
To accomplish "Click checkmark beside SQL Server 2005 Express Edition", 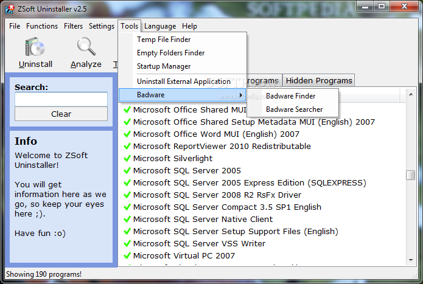I will click(127, 182).
